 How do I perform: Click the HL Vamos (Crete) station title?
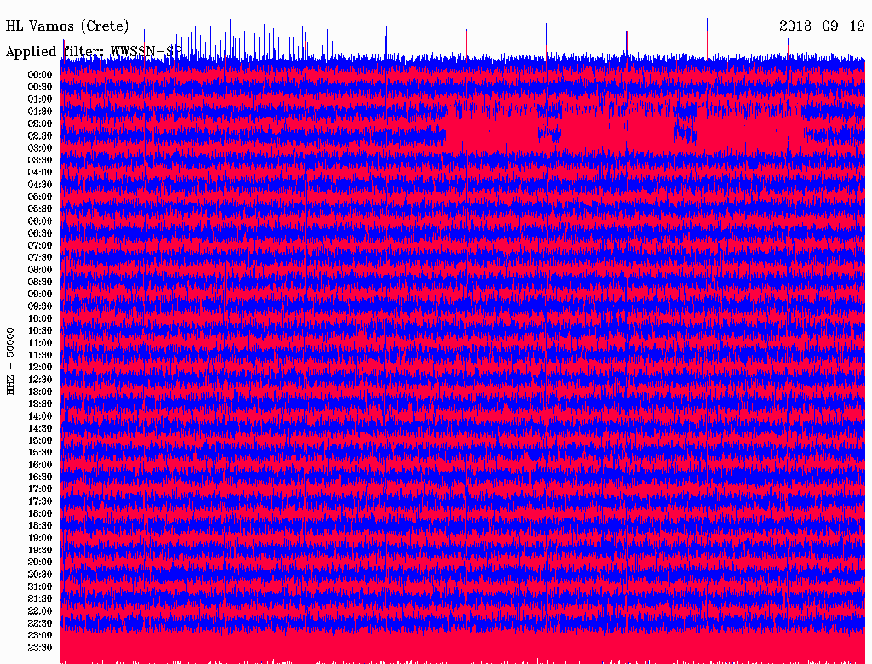coord(68,26)
